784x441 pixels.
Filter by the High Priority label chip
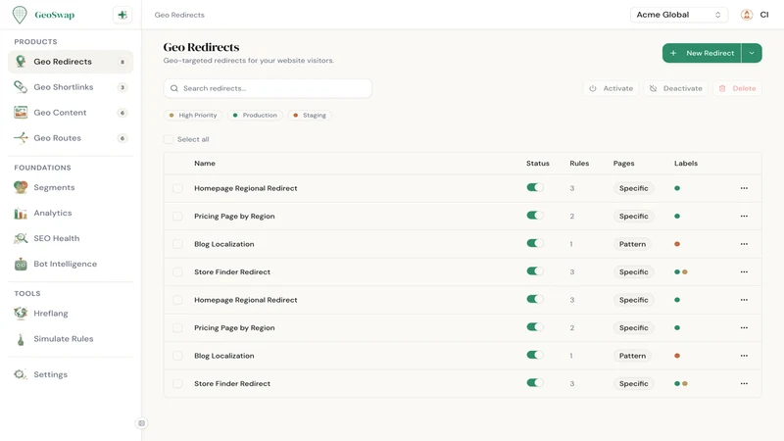(x=193, y=115)
